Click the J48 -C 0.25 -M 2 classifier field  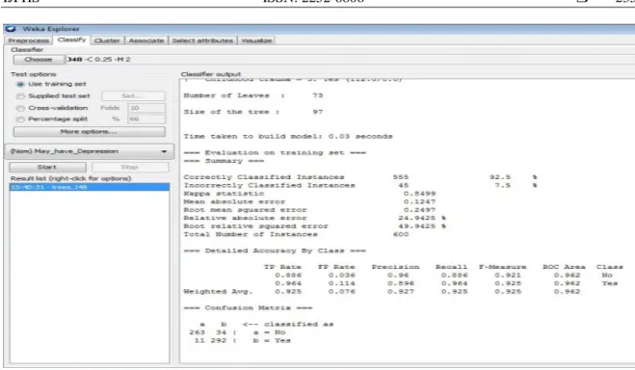pos(351,59)
